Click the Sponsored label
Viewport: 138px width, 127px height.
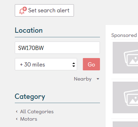pos(124,35)
